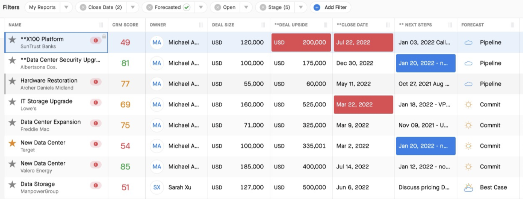Image resolution: width=523 pixels, height=199 pixels.
Task: Star the IT Storage Upgrade deal
Action: point(12,102)
